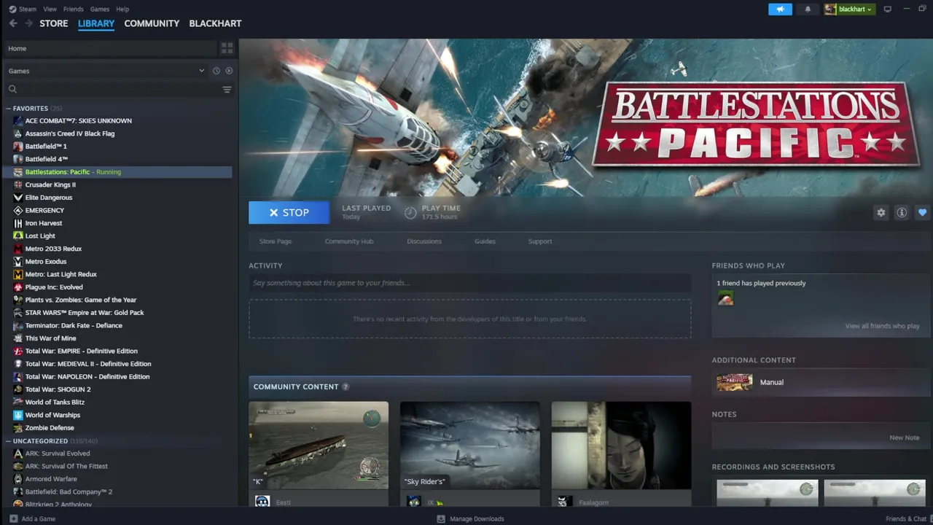933x525 pixels.
Task: Open the game info icon
Action: (902, 212)
